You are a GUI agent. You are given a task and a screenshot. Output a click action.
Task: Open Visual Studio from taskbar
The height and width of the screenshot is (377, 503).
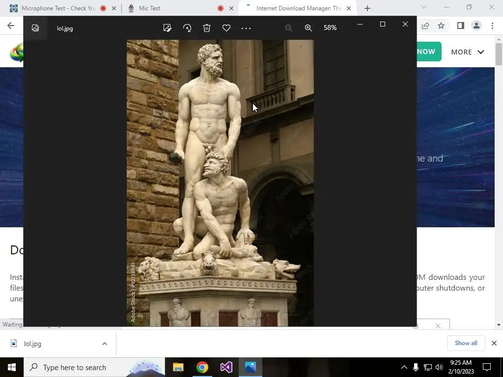click(226, 367)
